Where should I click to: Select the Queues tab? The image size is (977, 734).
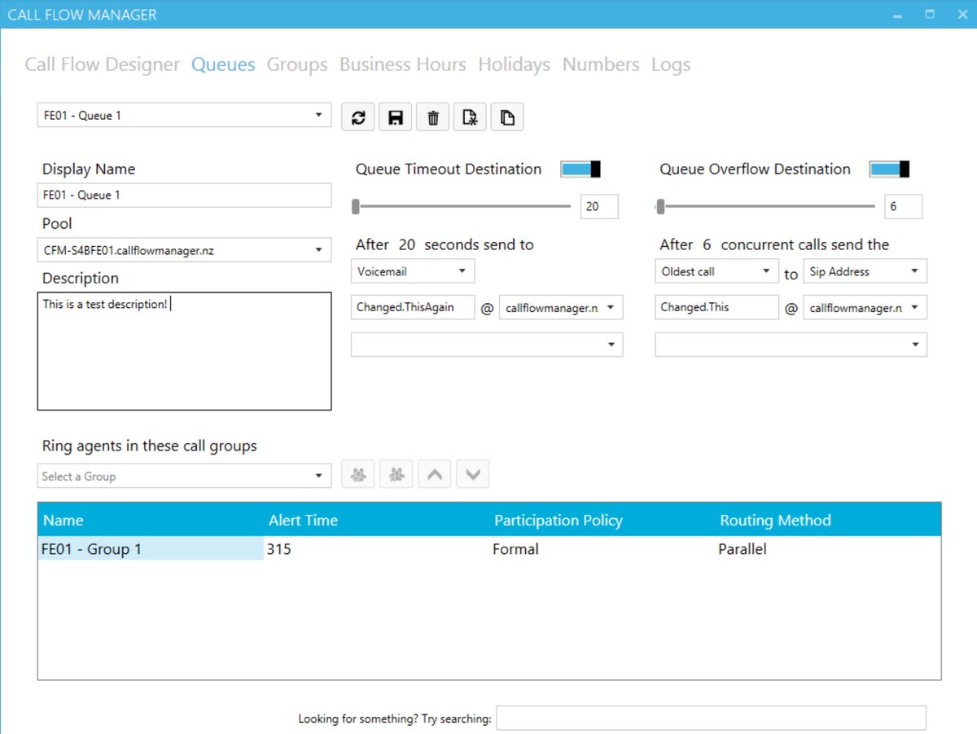point(223,65)
